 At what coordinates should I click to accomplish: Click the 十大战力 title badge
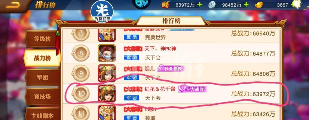pyautogui.click(x=193, y=89)
